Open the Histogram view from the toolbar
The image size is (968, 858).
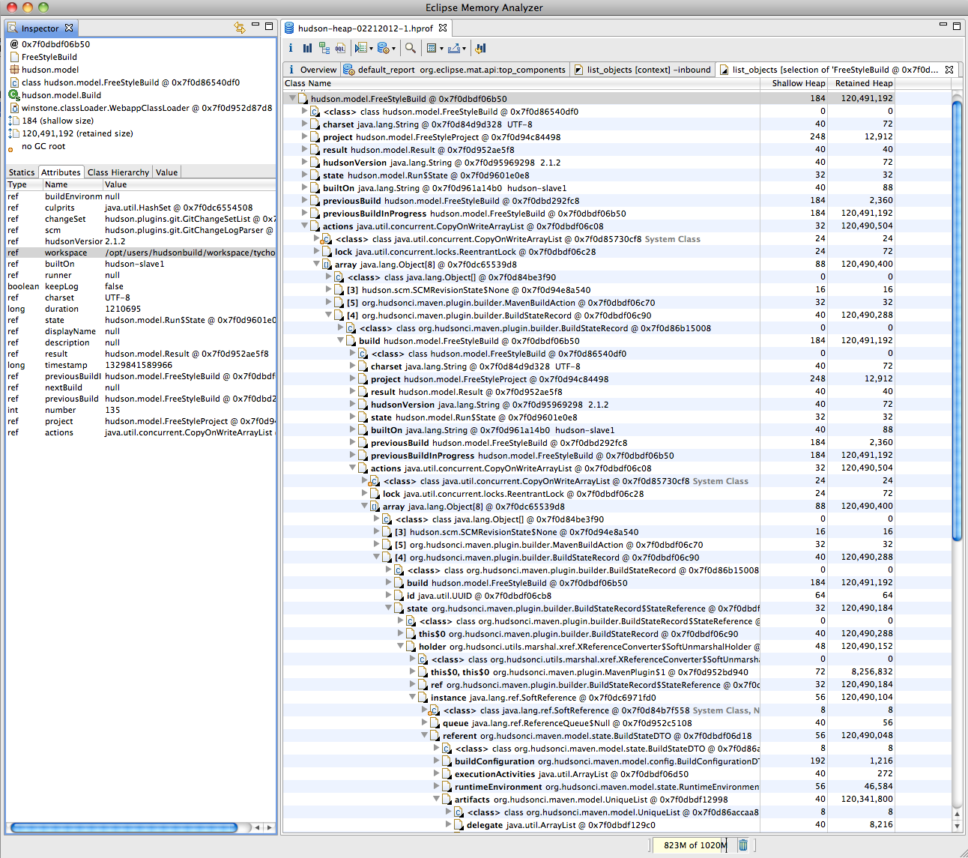tap(307, 48)
